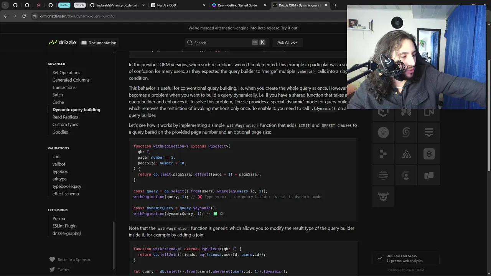Click the Drizzle logo in the header
Screen dimensions: 491x276
click(x=62, y=43)
